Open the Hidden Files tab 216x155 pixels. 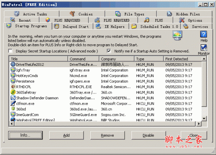tap(185, 14)
